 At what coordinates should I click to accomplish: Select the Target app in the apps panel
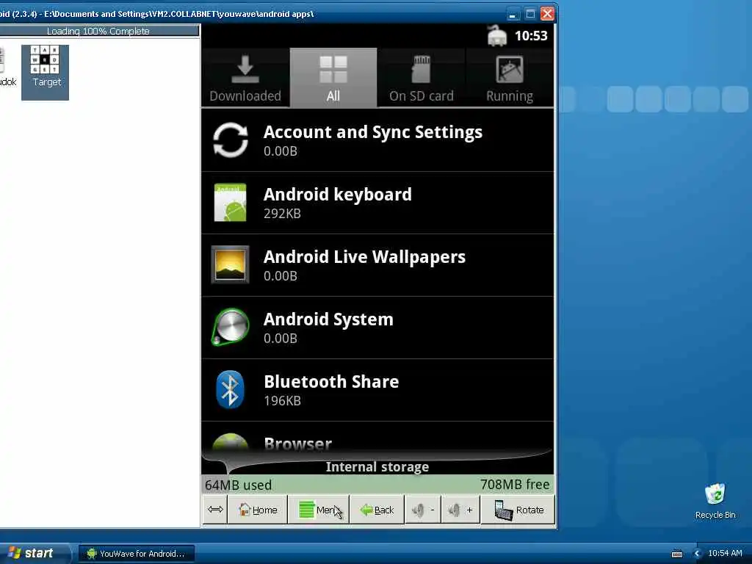pos(45,73)
